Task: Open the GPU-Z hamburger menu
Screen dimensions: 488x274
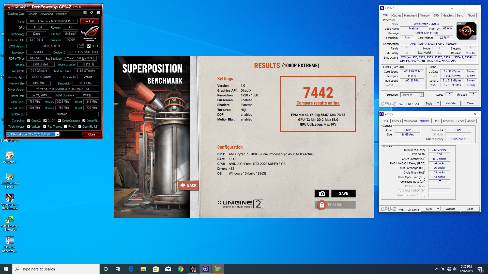Action: pyautogui.click(x=98, y=12)
